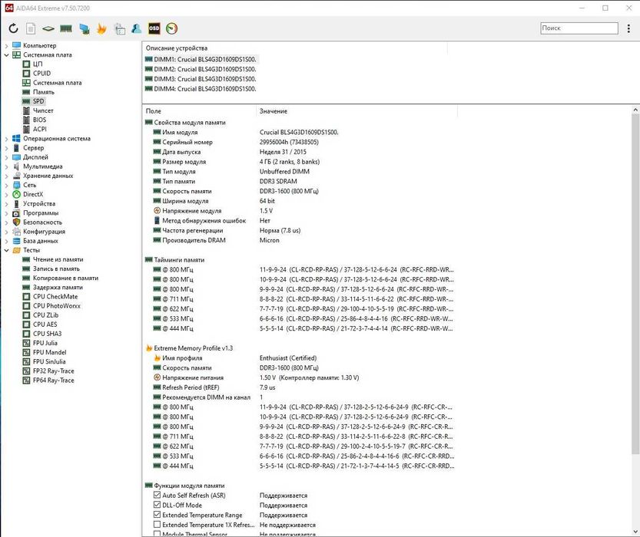This screenshot has height=537, width=640.
Task: Click the AIDA64 app icon in title bar
Action: coord(9,8)
